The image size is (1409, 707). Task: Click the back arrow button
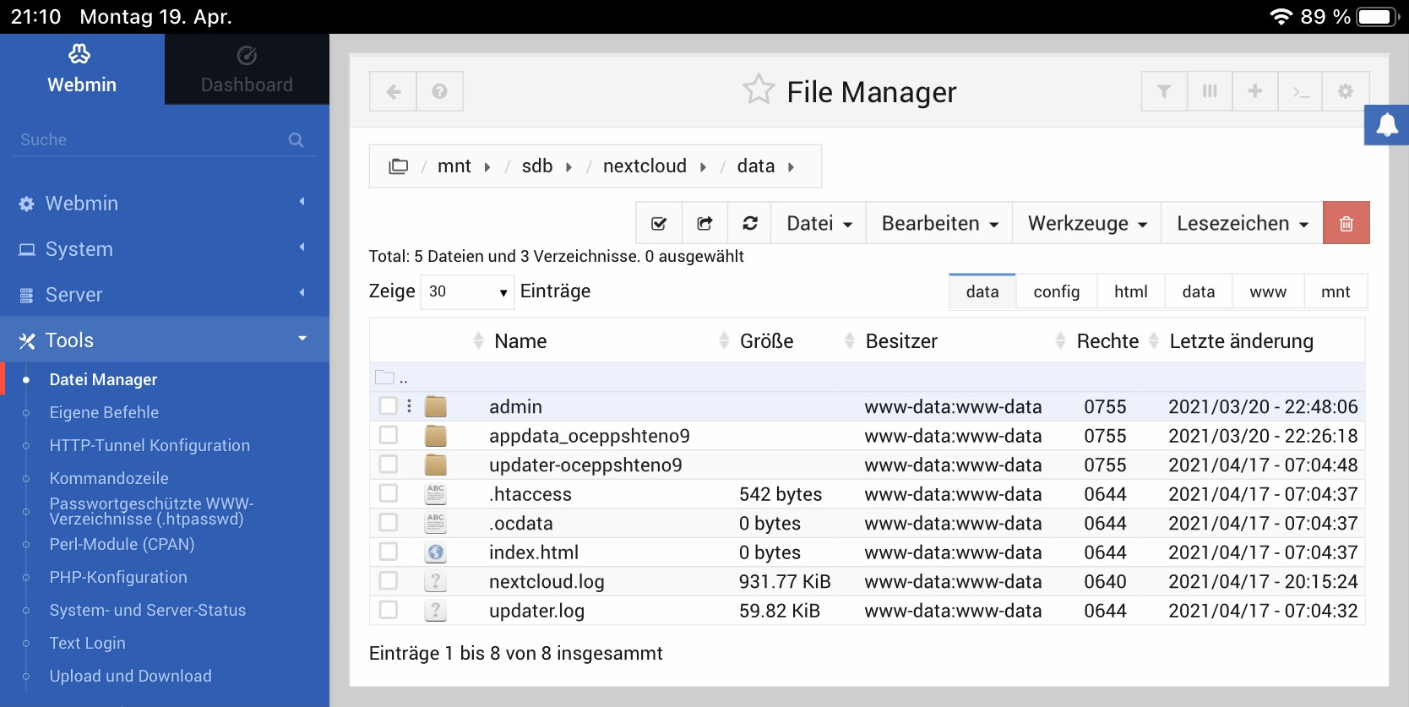pos(393,91)
